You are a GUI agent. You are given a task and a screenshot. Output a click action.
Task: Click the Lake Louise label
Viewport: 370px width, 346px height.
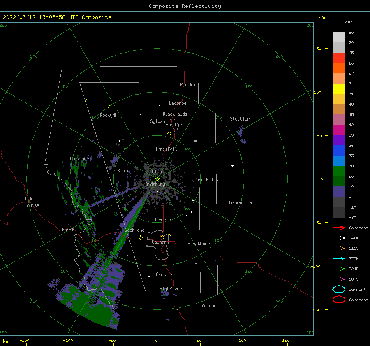click(x=32, y=202)
